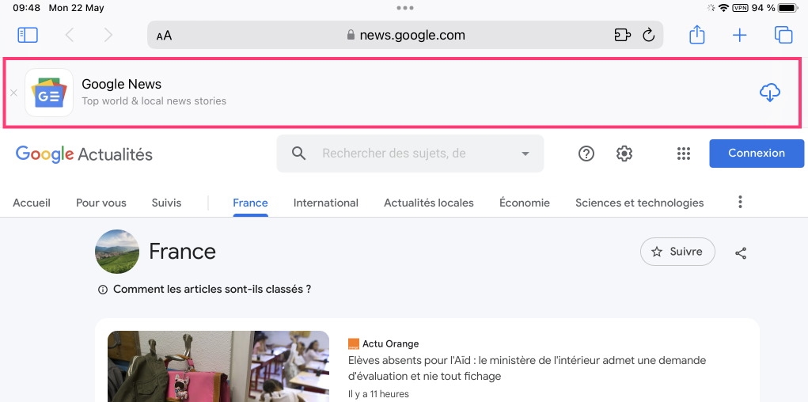Open the school classroom article image
The height and width of the screenshot is (402, 808).
[x=218, y=366]
